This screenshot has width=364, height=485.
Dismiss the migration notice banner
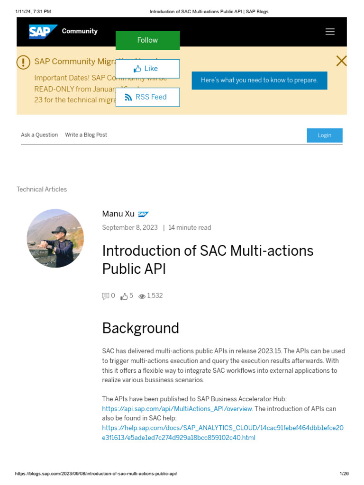click(x=341, y=61)
